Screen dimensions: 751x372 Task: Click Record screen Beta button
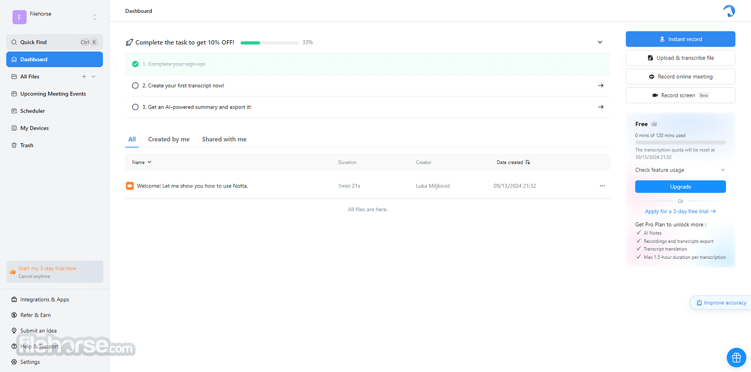point(680,95)
